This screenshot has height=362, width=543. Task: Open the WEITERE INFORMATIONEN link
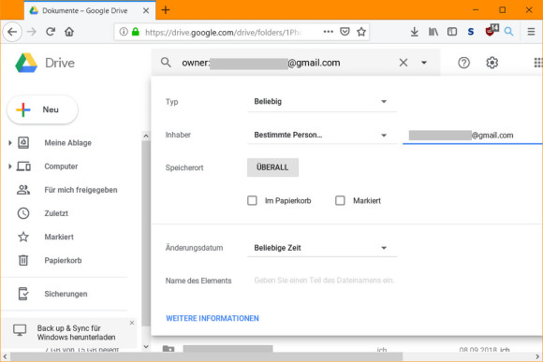coord(213,318)
